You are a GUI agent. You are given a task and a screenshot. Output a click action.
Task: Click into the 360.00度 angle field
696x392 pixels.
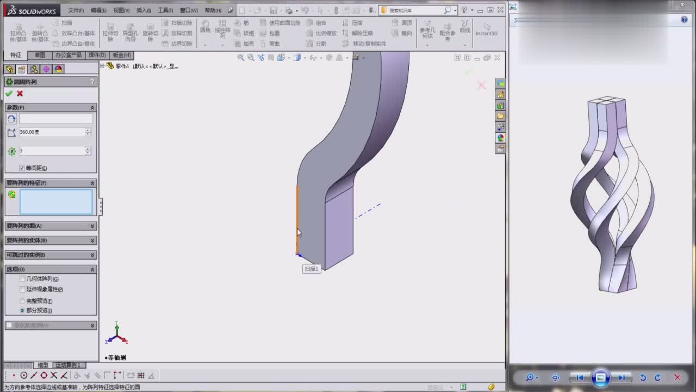coord(52,132)
